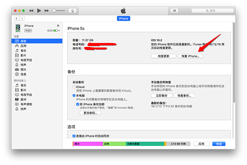
Task: Select the 本电脑 backup radio button
Action: (74, 96)
